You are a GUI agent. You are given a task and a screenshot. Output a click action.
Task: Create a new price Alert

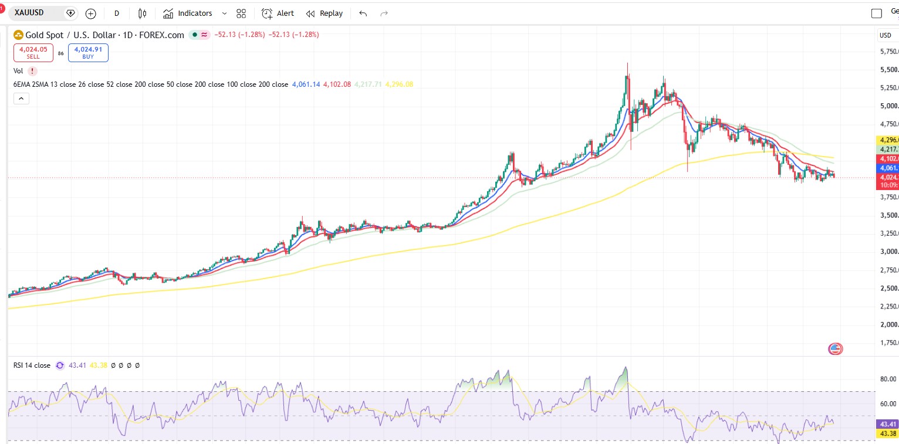pyautogui.click(x=278, y=13)
